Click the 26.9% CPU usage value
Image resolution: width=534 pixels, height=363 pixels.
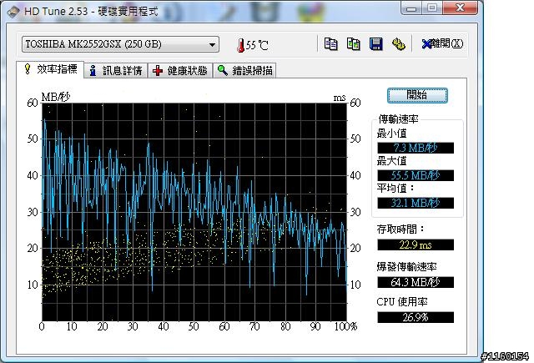pos(416,317)
